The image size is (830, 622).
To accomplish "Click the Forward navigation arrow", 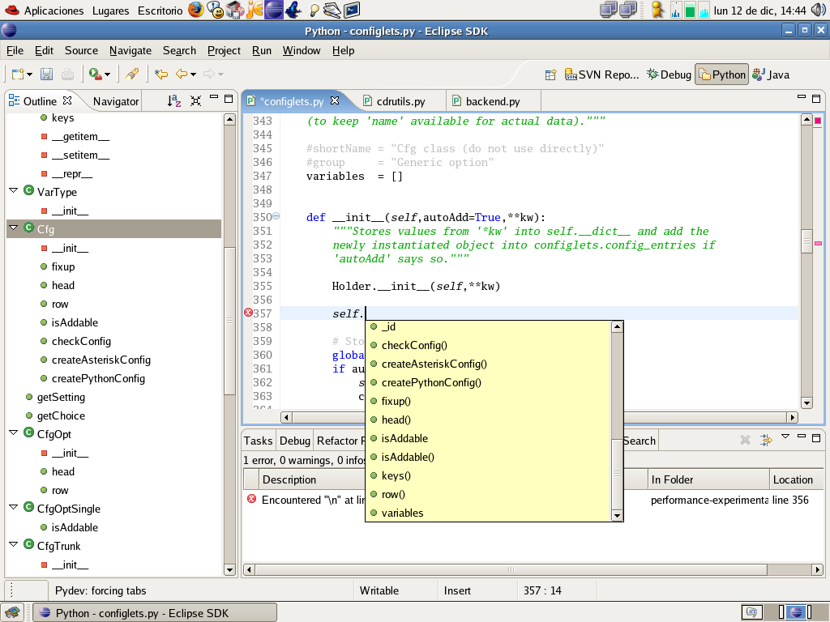I will [210, 74].
